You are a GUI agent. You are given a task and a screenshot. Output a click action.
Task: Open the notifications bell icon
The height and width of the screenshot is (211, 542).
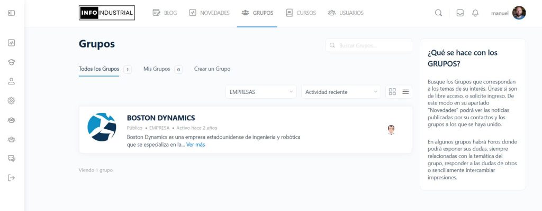(475, 13)
